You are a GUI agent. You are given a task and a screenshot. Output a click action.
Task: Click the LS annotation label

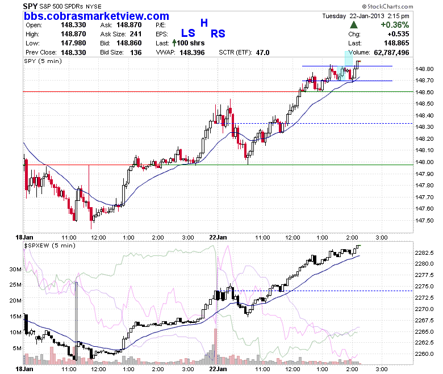coord(188,33)
